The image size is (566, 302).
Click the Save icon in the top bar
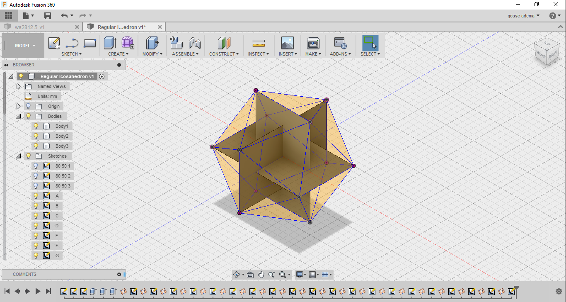pos(48,16)
